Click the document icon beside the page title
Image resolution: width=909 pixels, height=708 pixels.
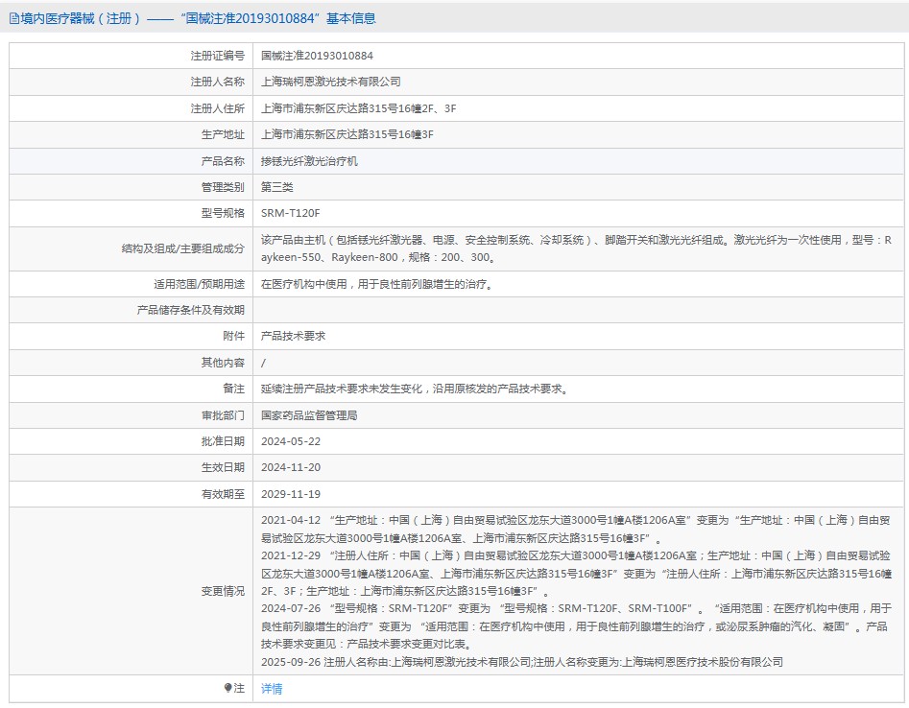[x=13, y=18]
